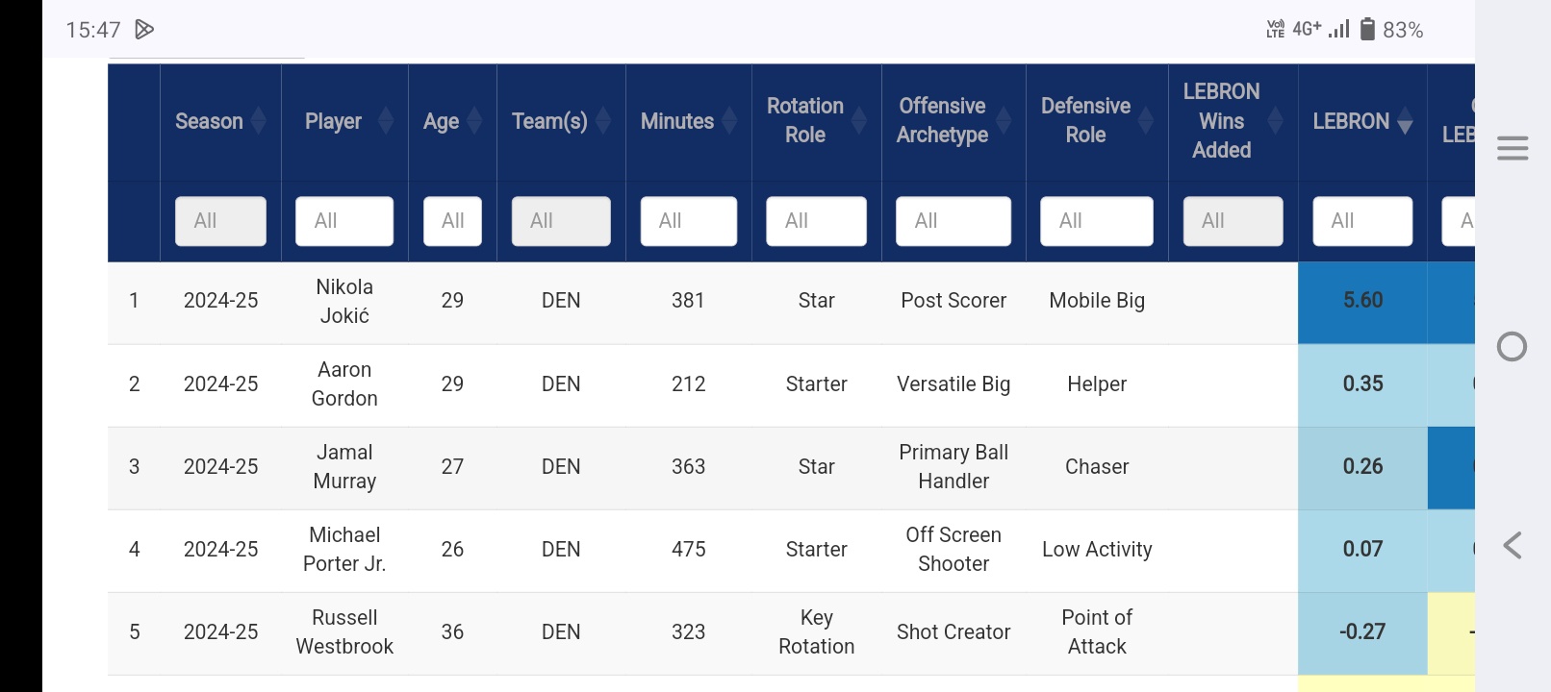Click the Offensive Archetype column header
Viewport: 1551px width, 692px height.
click(x=942, y=121)
